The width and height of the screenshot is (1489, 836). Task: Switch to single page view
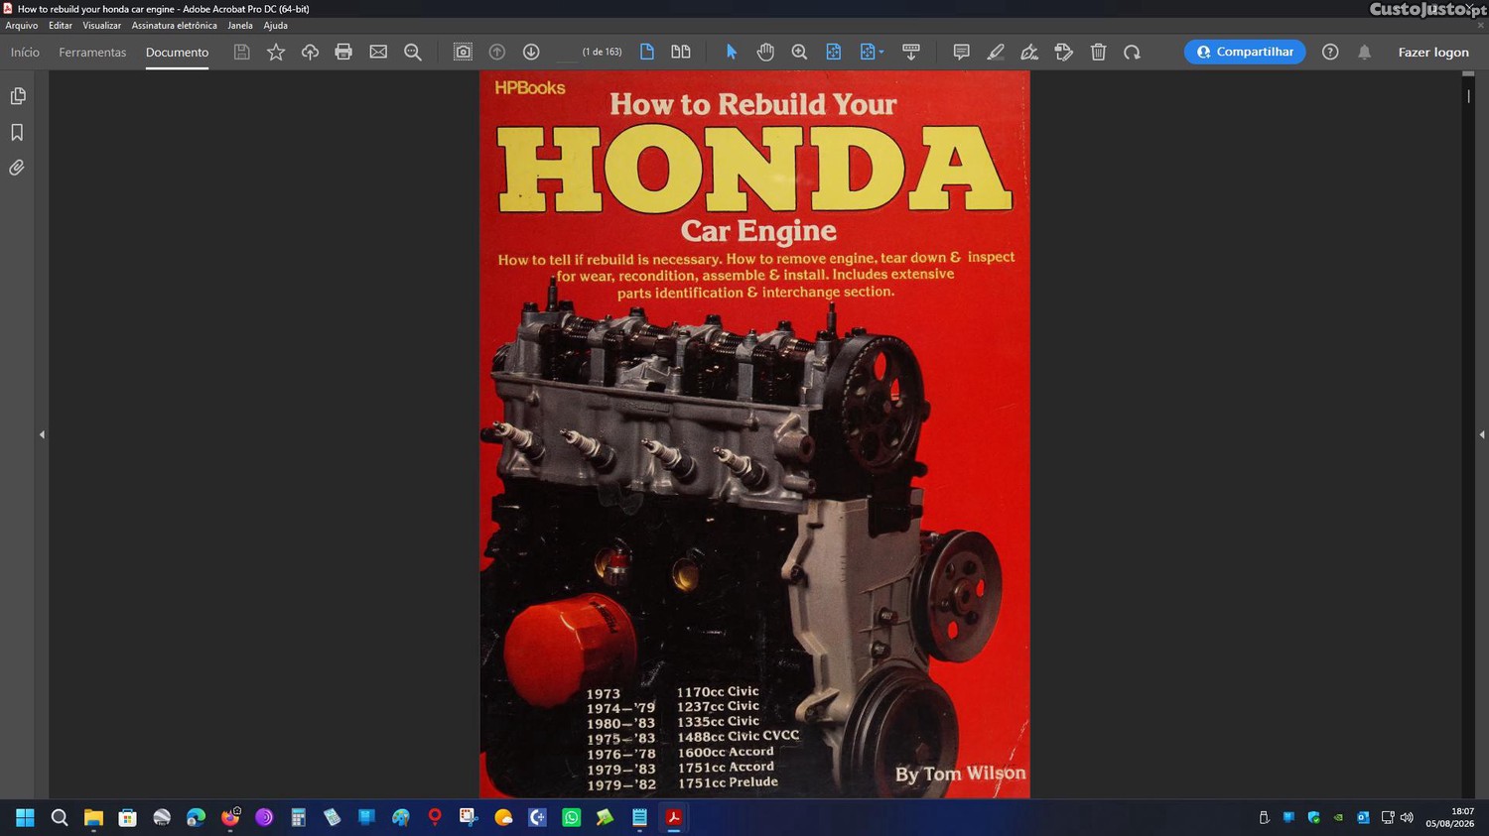point(647,53)
